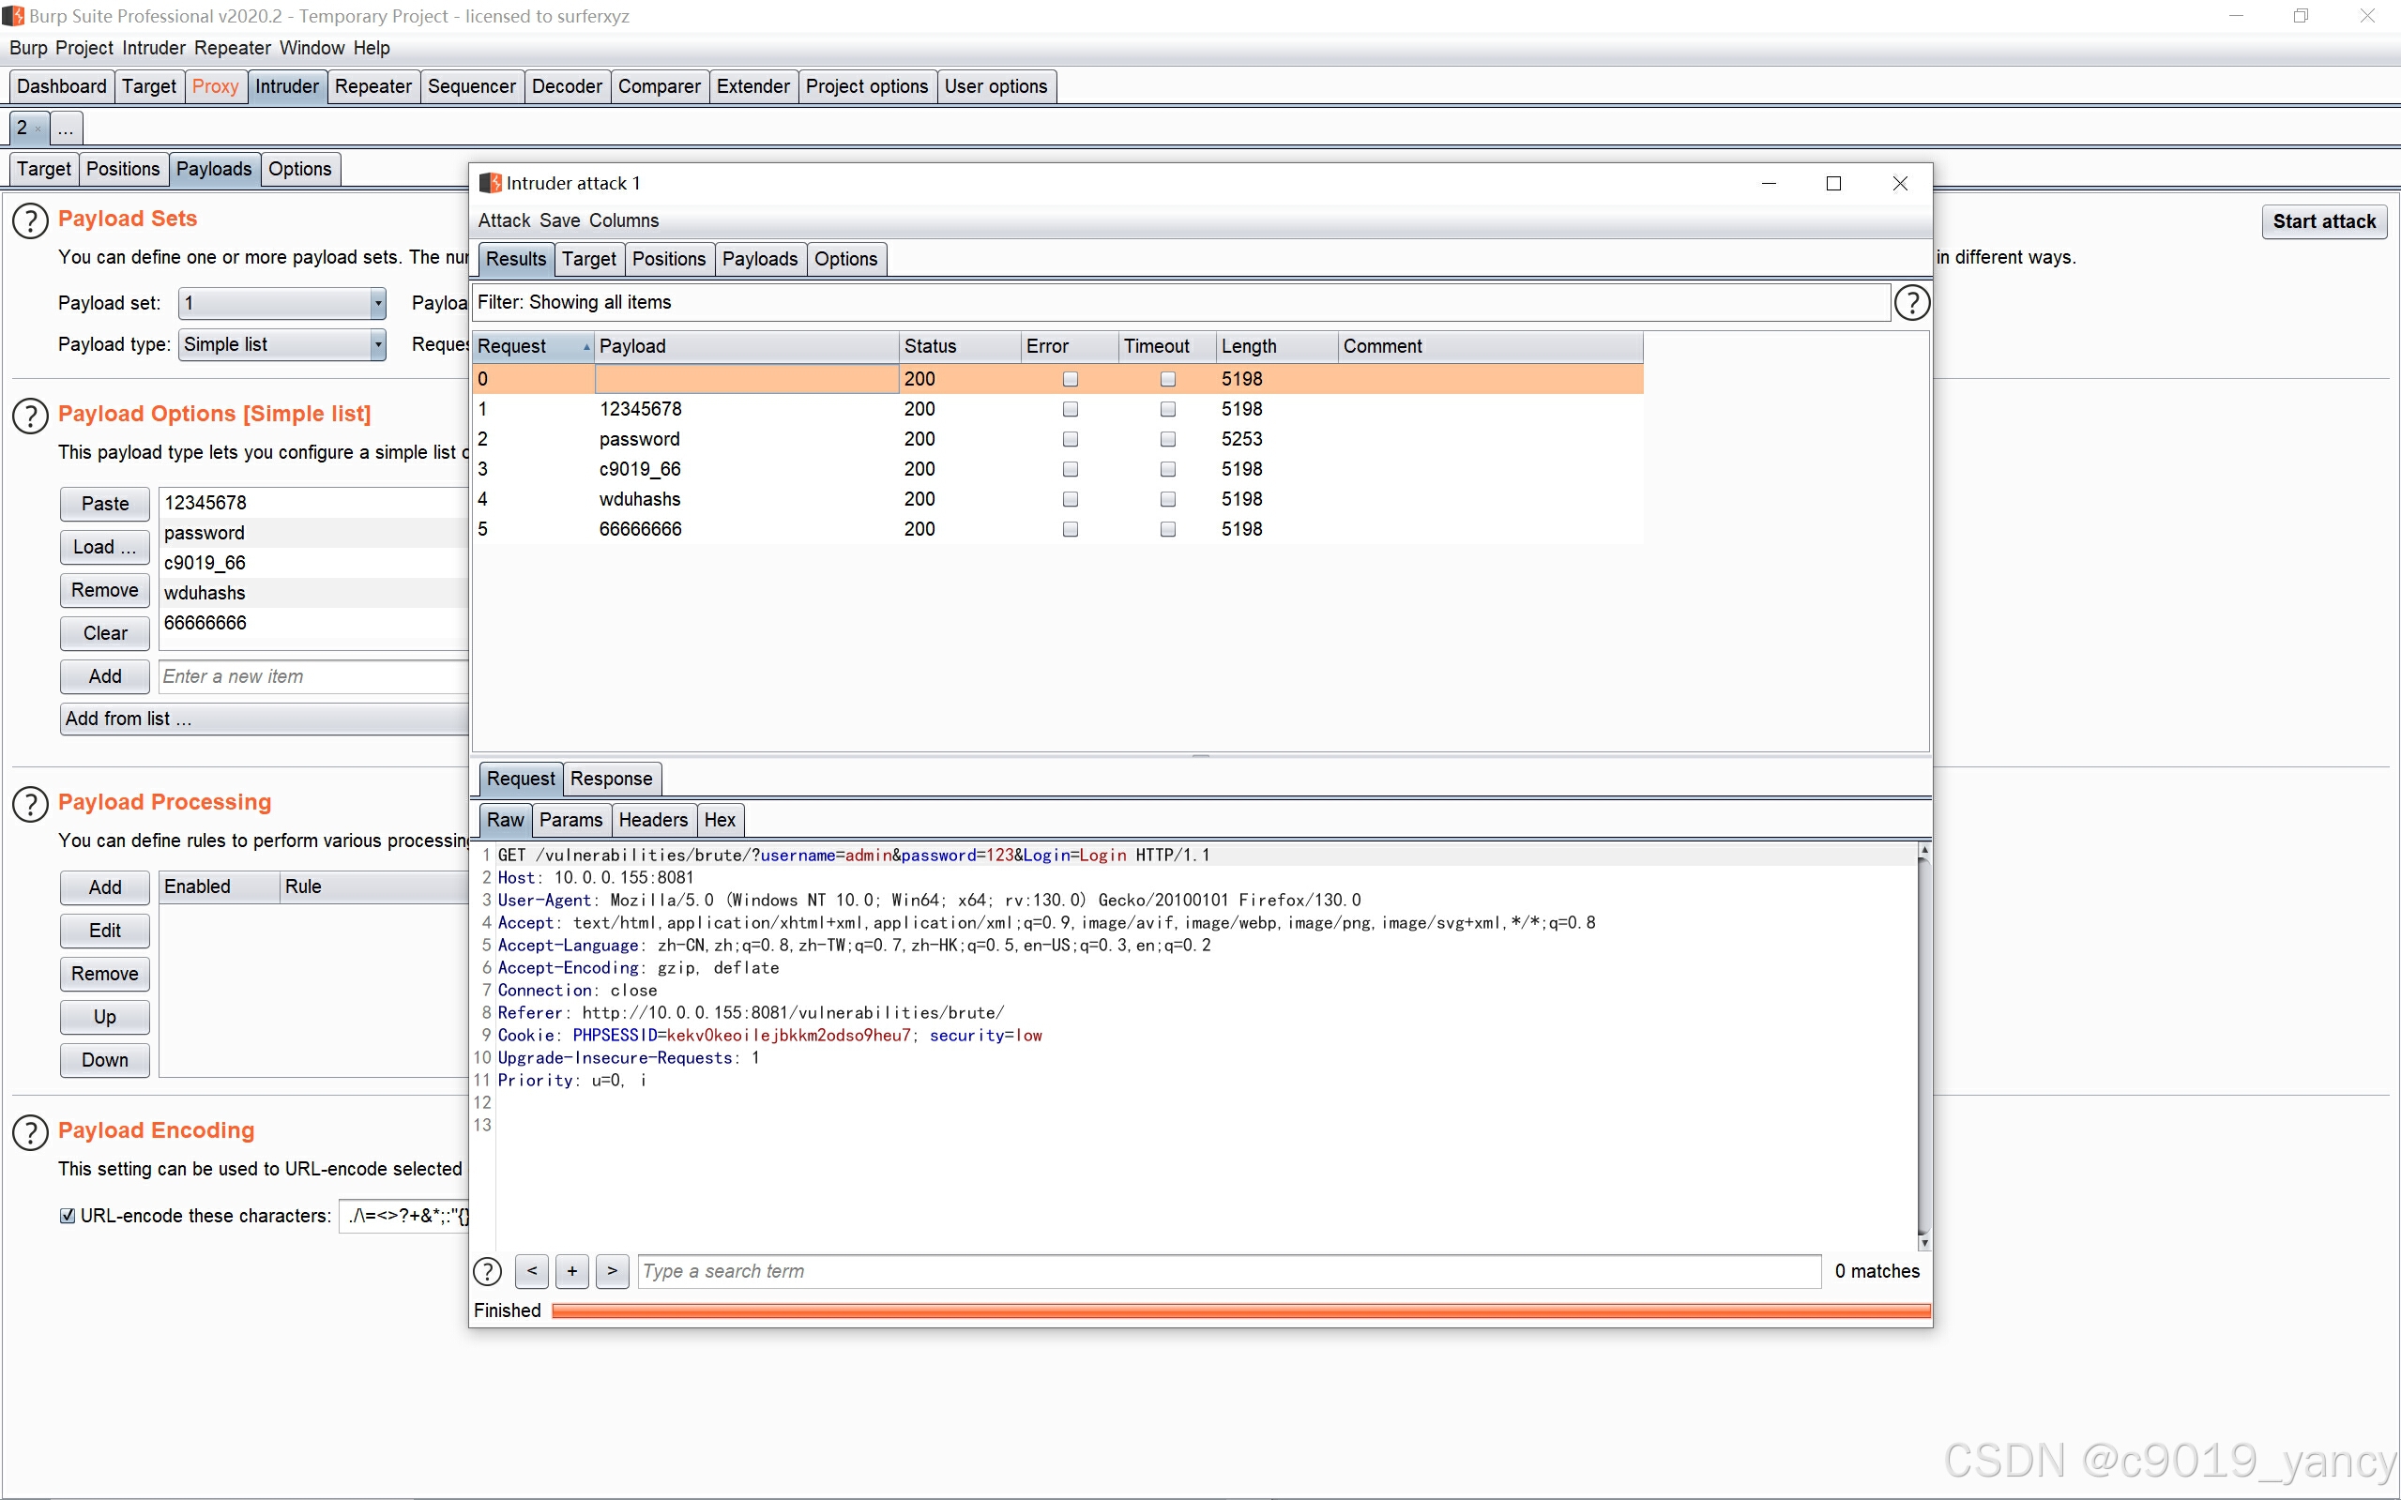Open Add from list dropdown

263,720
